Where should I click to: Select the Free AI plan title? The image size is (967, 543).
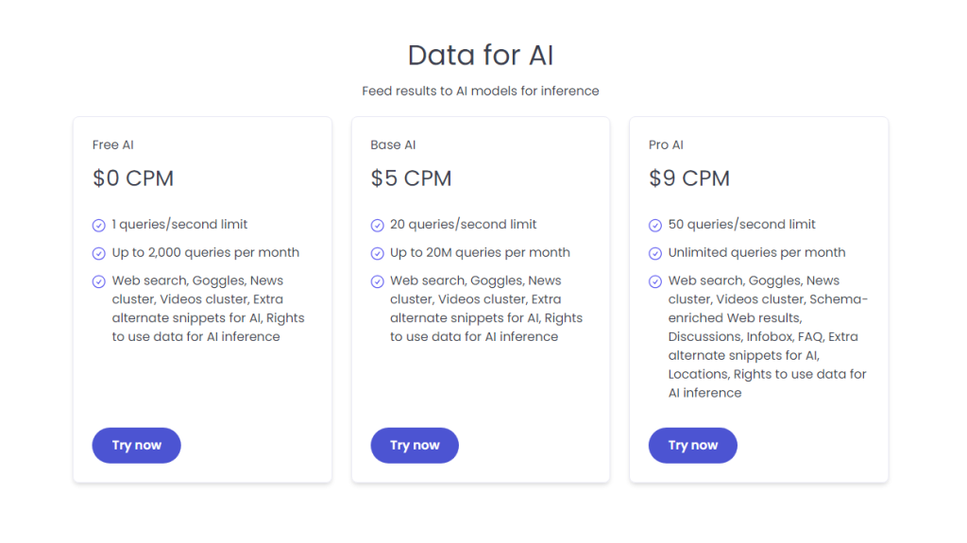tap(113, 145)
